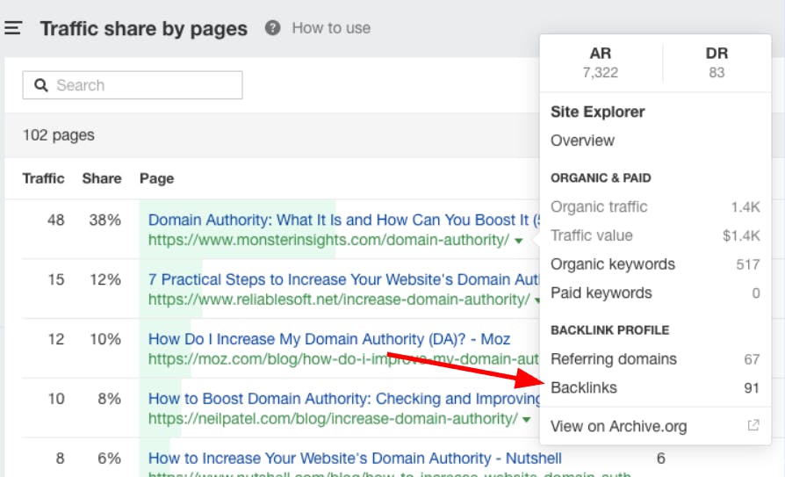Viewport: 785px width, 477px height.
Task: Select Traffic value menu entry
Action: [x=655, y=235]
